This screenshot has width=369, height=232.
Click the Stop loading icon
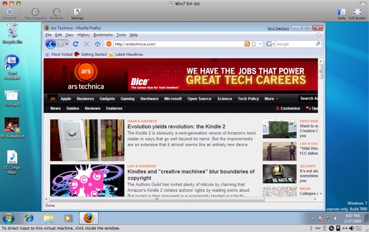(x=86, y=44)
